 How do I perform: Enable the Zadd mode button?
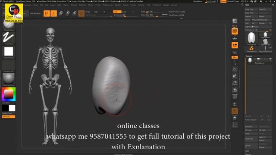pyautogui.click(x=117, y=12)
